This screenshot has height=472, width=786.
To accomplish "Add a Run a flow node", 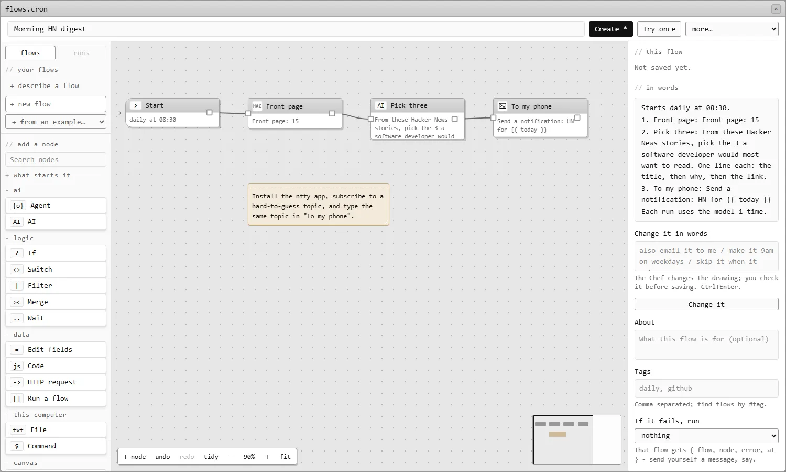I will point(56,399).
